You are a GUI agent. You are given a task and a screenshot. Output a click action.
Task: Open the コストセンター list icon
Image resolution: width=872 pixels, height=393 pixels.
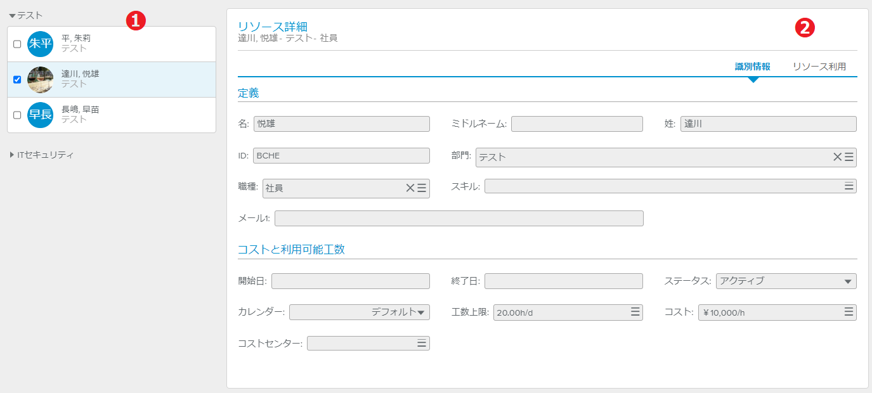422,343
